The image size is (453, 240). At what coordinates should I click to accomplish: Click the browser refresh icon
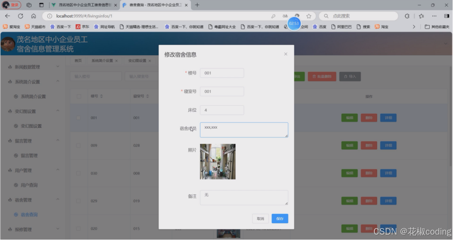coord(20,16)
